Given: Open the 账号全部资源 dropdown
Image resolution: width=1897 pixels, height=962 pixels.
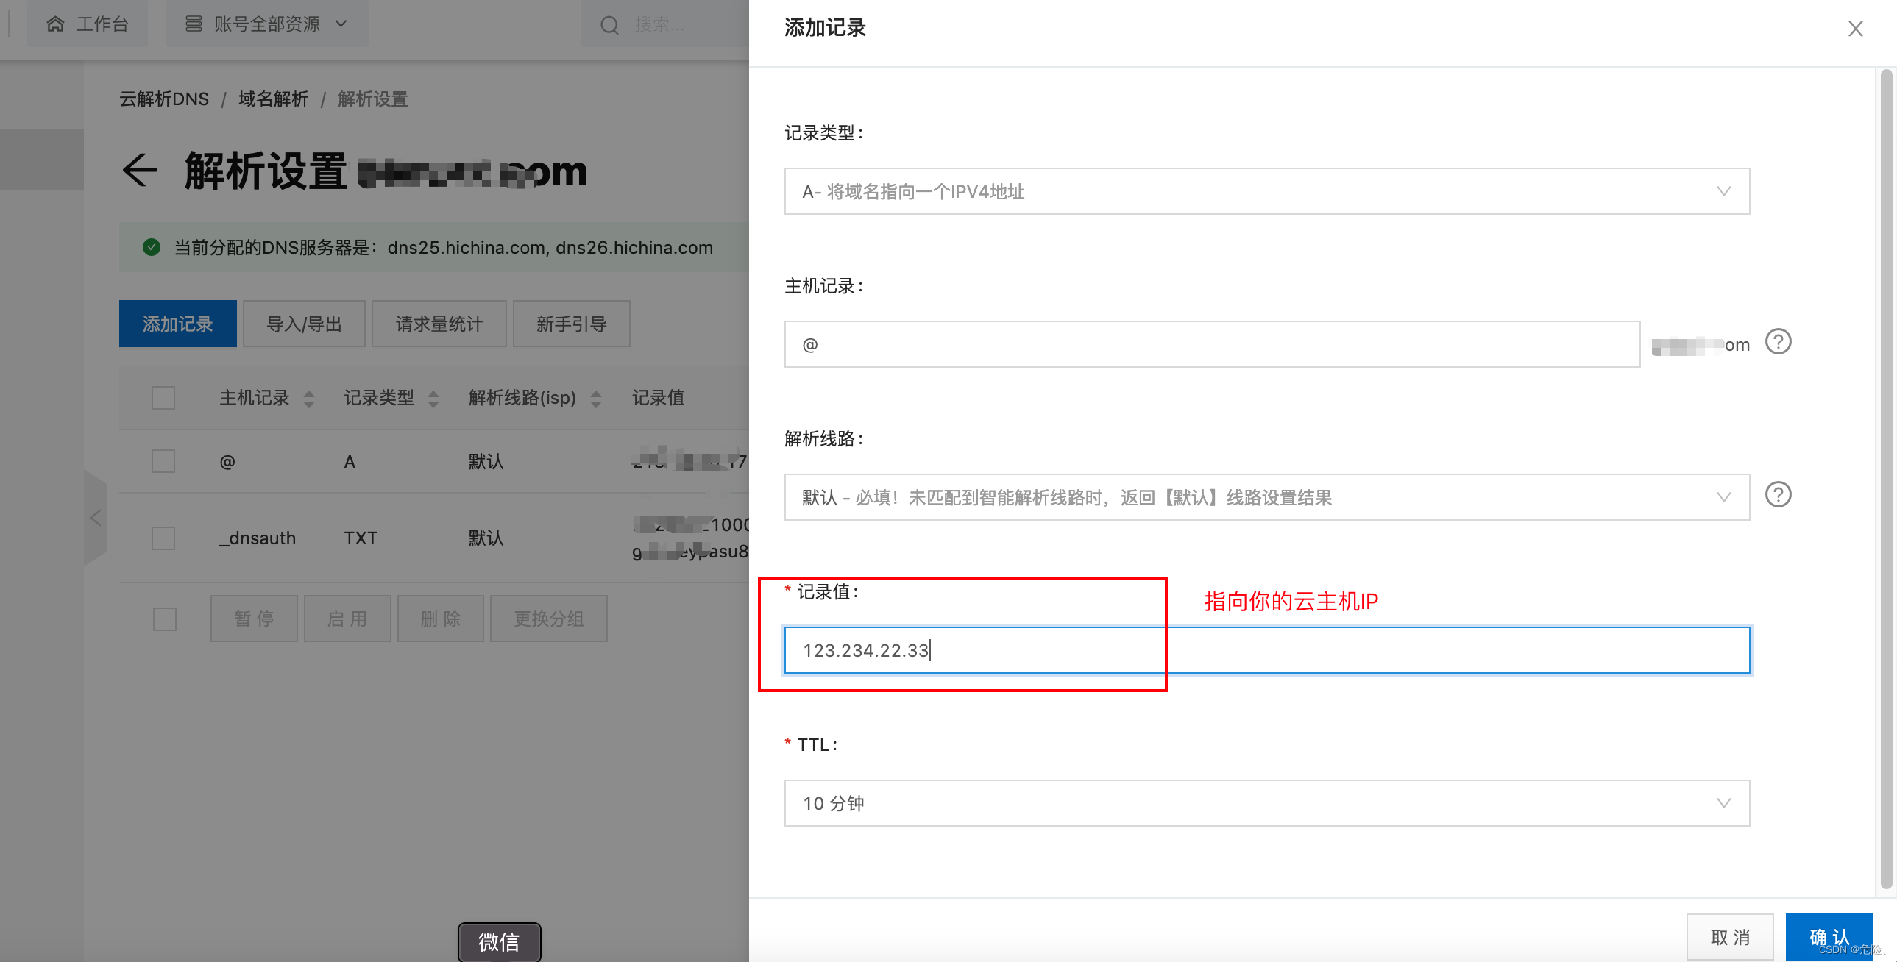Looking at the screenshot, I should tap(266, 24).
